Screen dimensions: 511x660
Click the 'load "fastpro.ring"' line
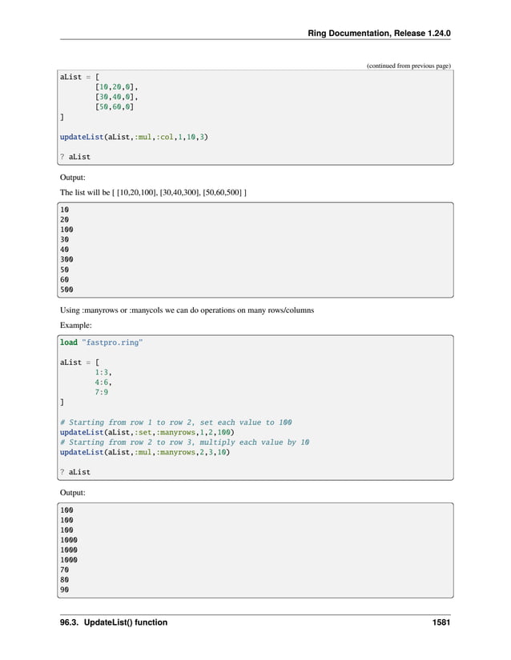pyautogui.click(x=101, y=342)
